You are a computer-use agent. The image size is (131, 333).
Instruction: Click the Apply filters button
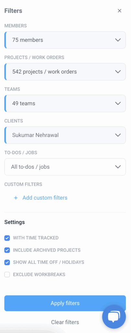click(x=65, y=303)
